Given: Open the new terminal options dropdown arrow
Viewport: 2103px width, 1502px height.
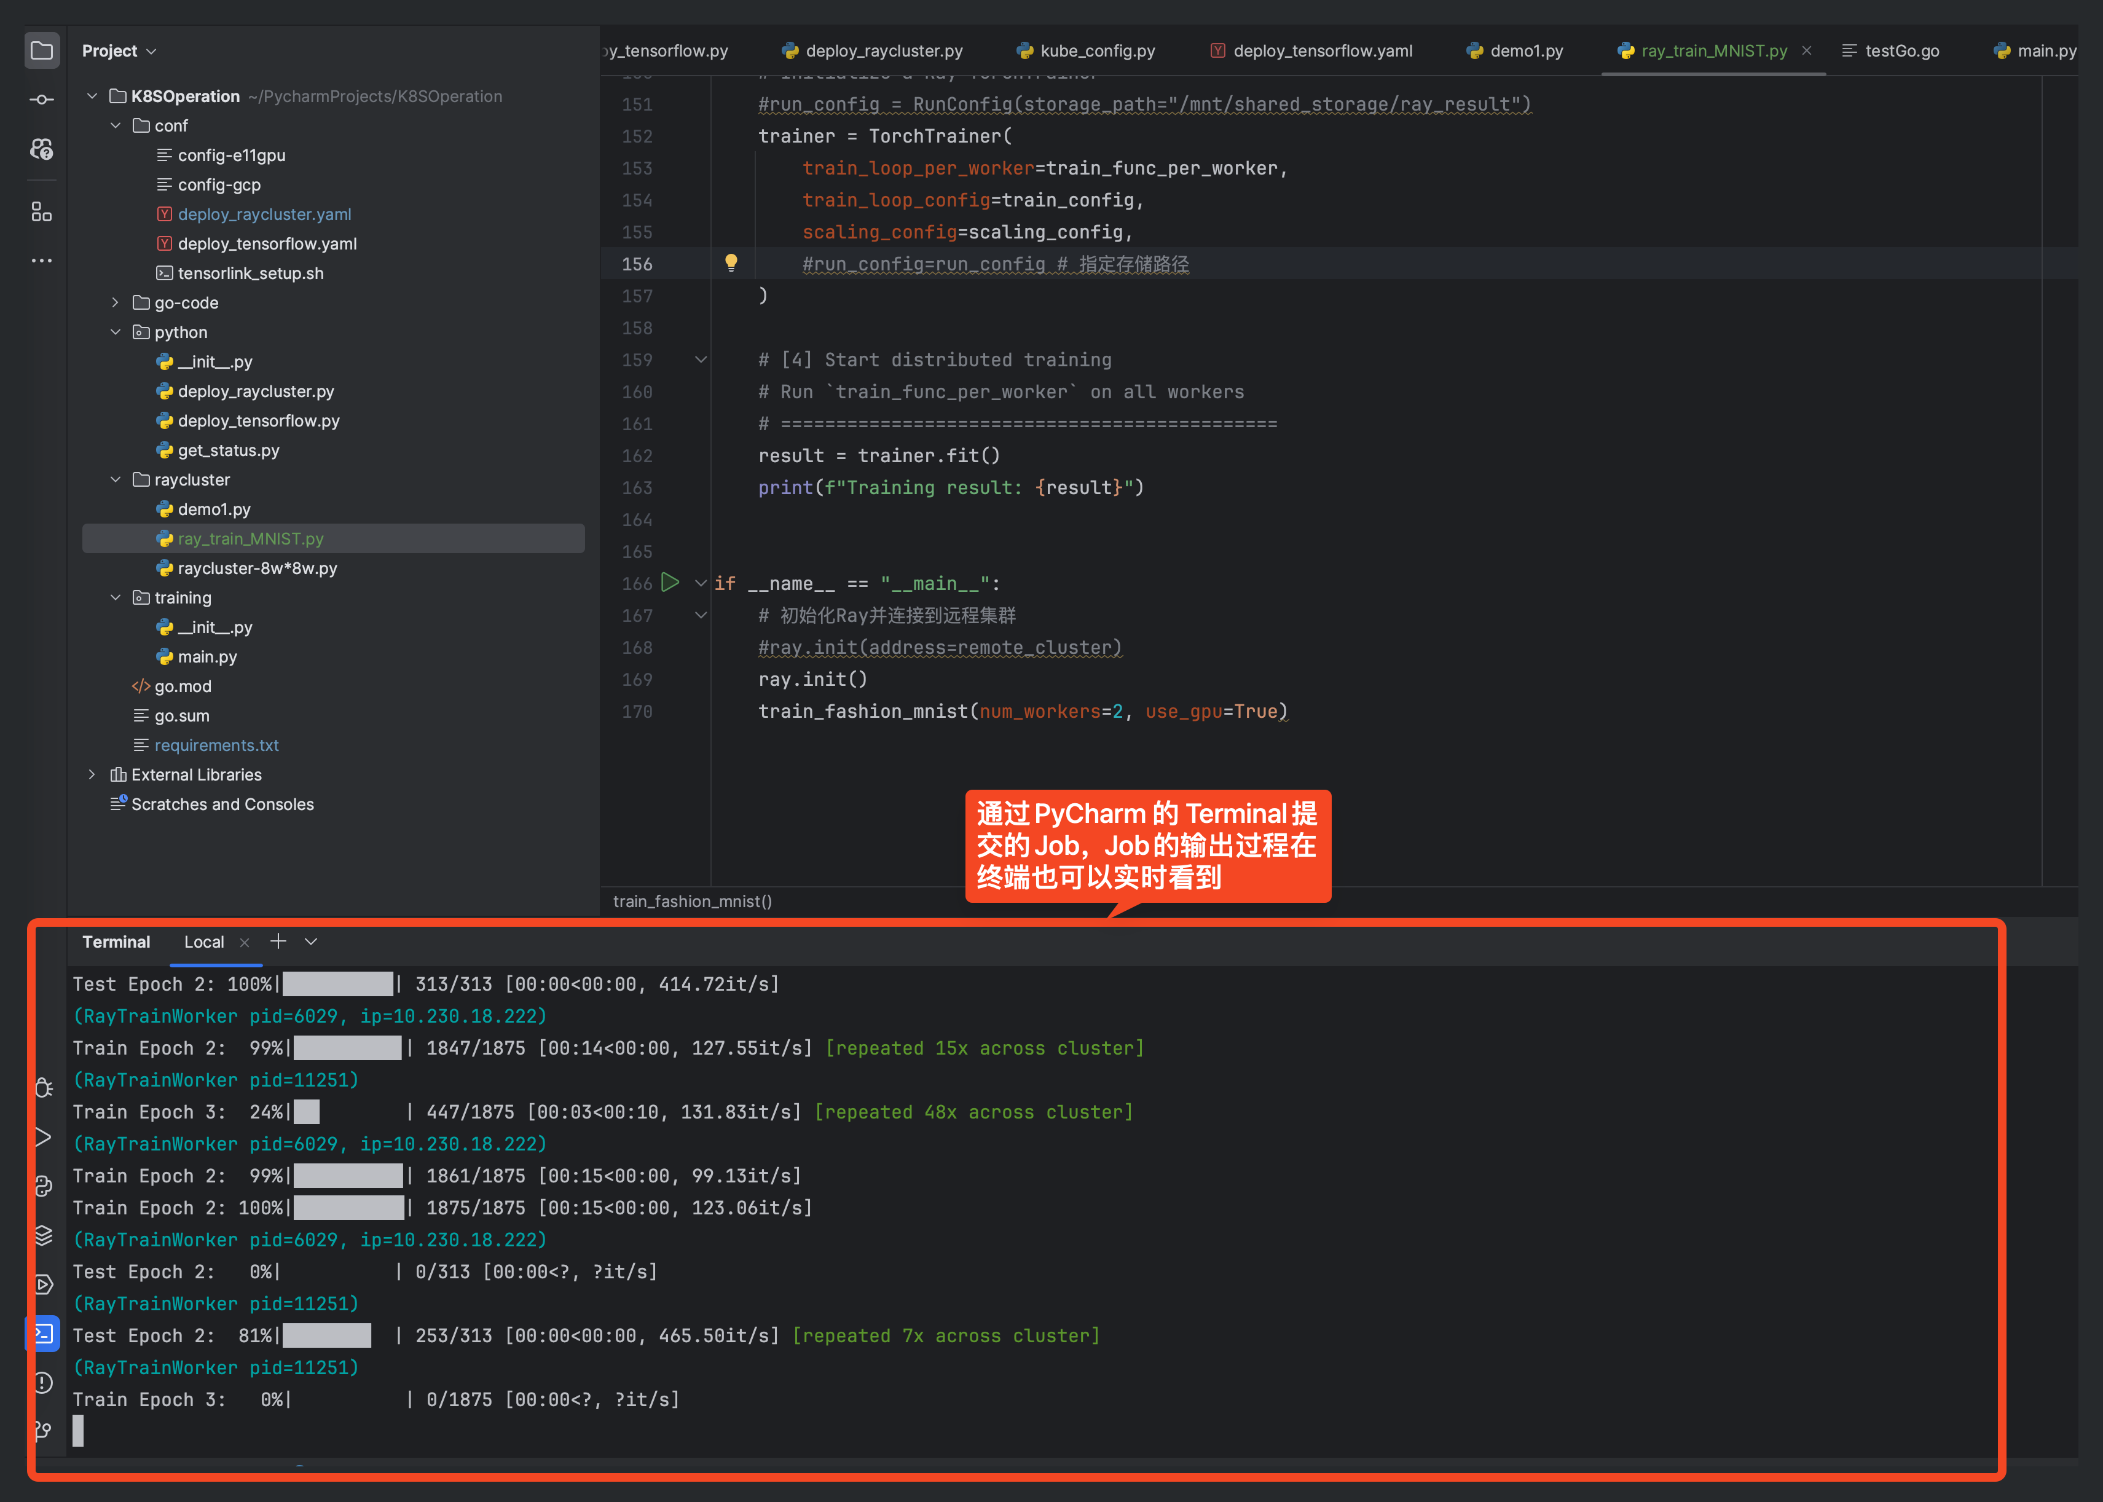Looking at the screenshot, I should tap(311, 942).
